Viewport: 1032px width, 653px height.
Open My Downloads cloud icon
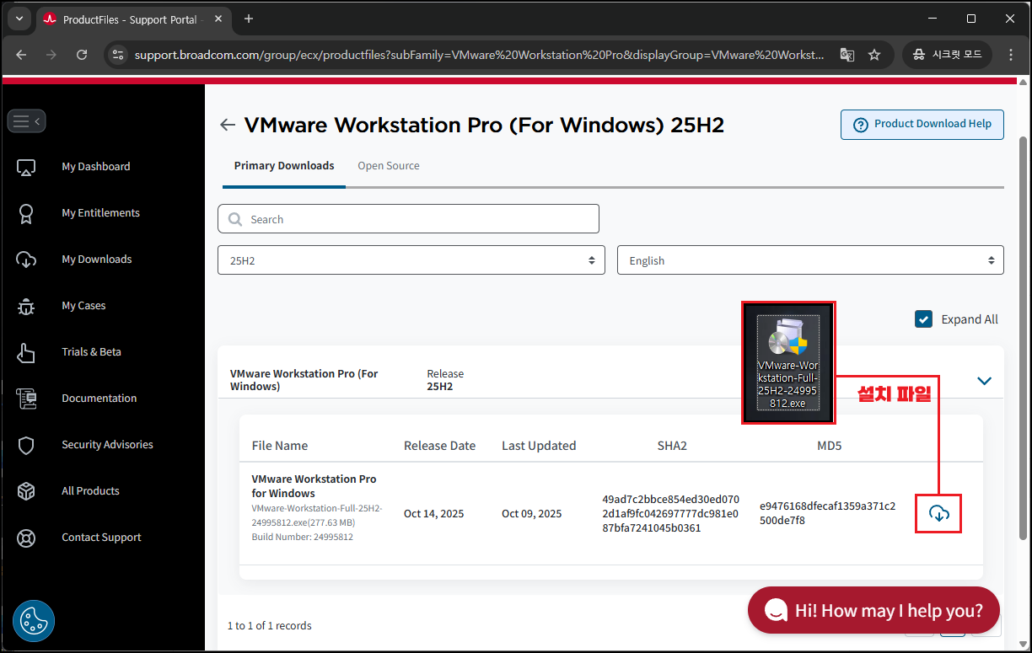pyautogui.click(x=26, y=260)
